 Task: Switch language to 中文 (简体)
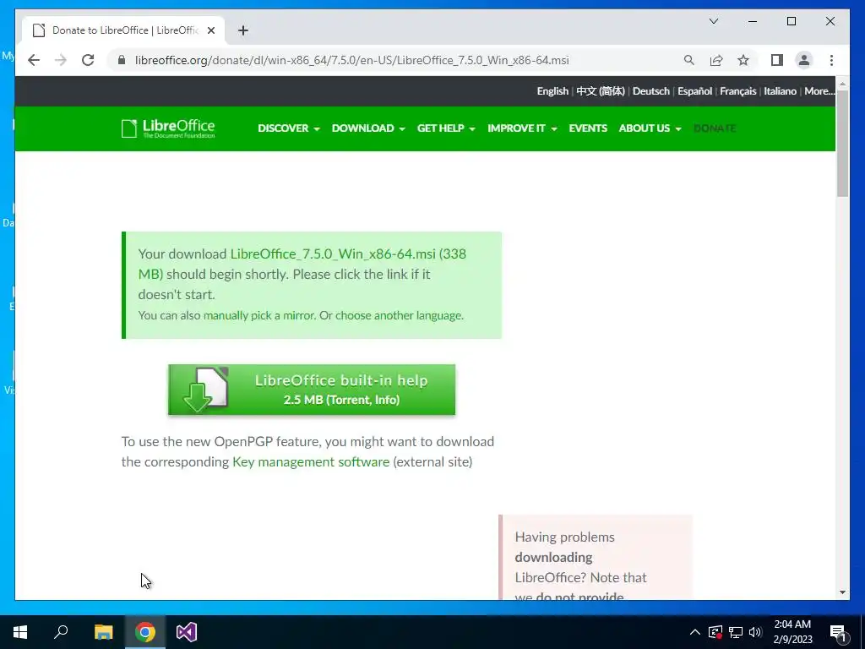tap(601, 91)
